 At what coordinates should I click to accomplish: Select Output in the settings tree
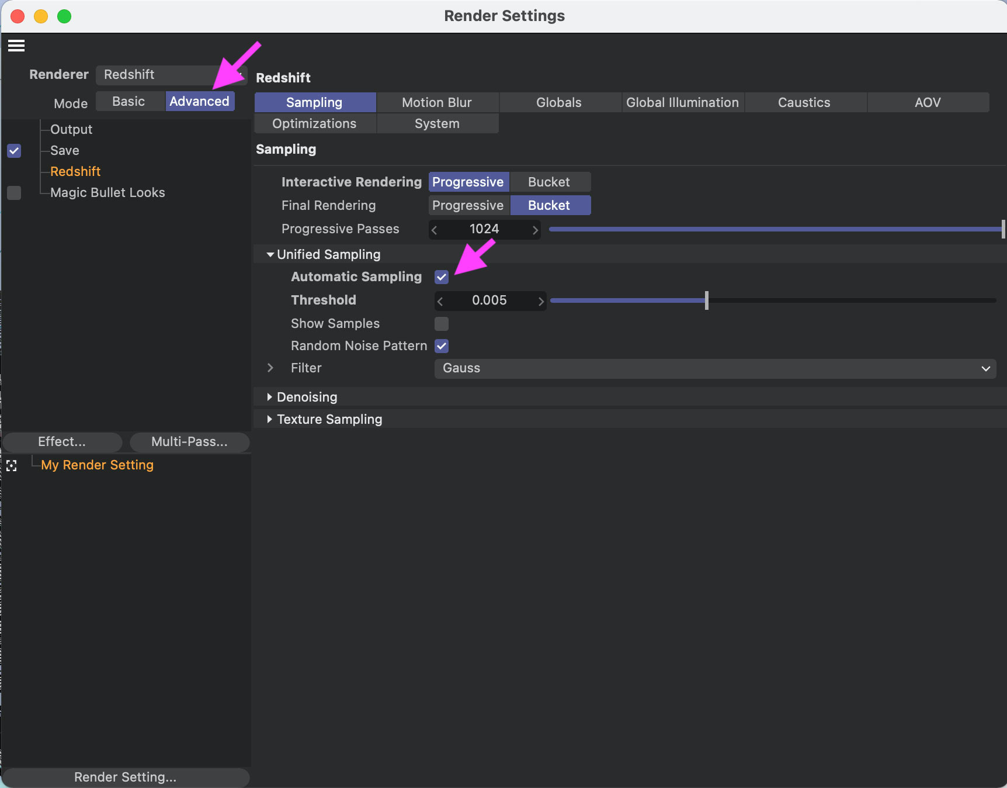coord(71,129)
